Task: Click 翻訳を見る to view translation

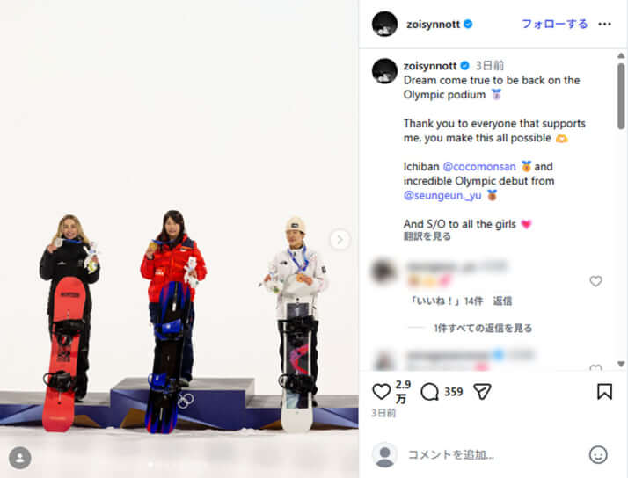Action: click(427, 236)
